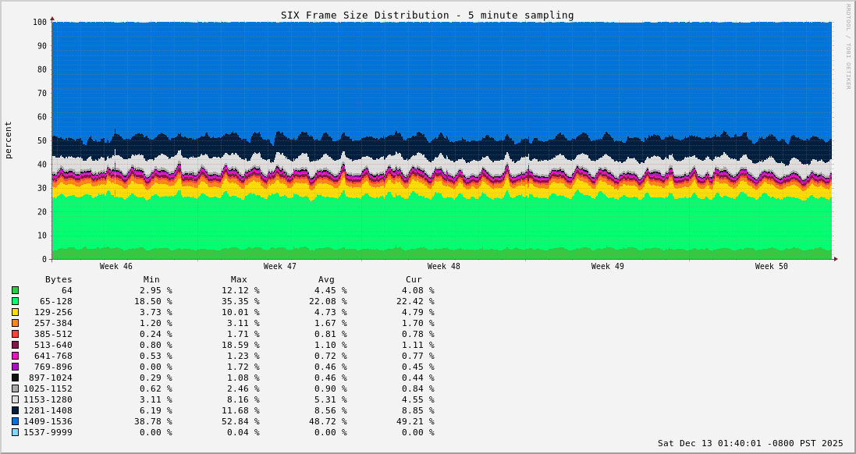Click the Week 46 axis label
856x454 pixels.
[x=116, y=267]
